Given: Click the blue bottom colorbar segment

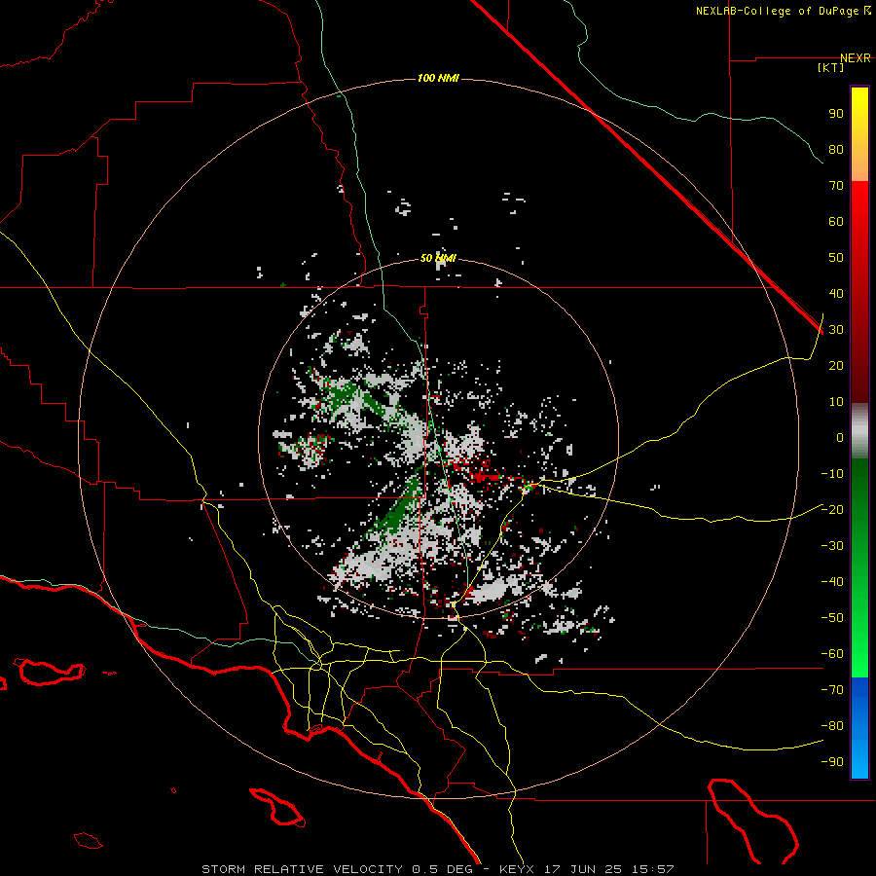Looking at the screenshot, I should (859, 728).
